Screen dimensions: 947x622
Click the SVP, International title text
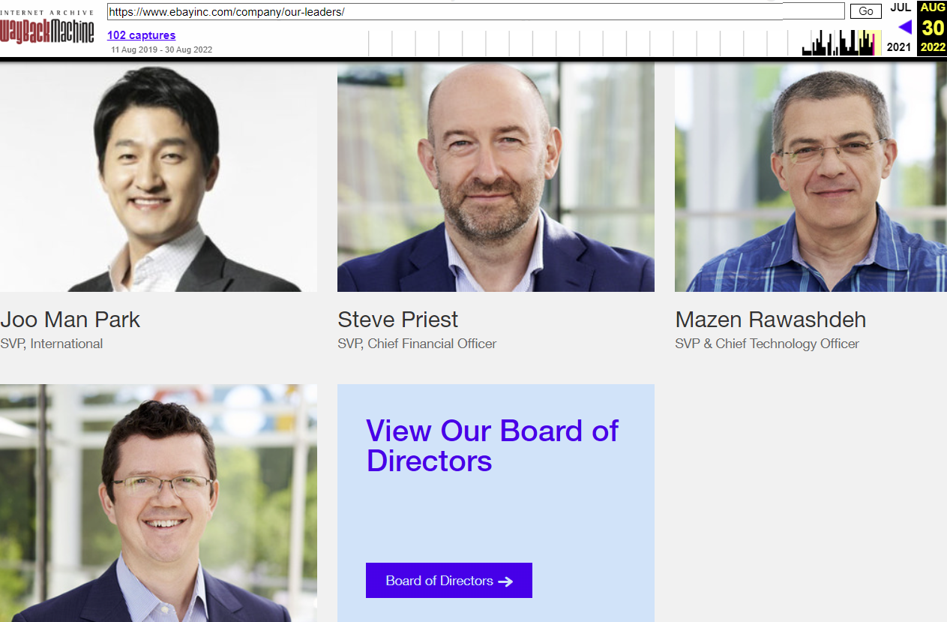click(x=52, y=344)
